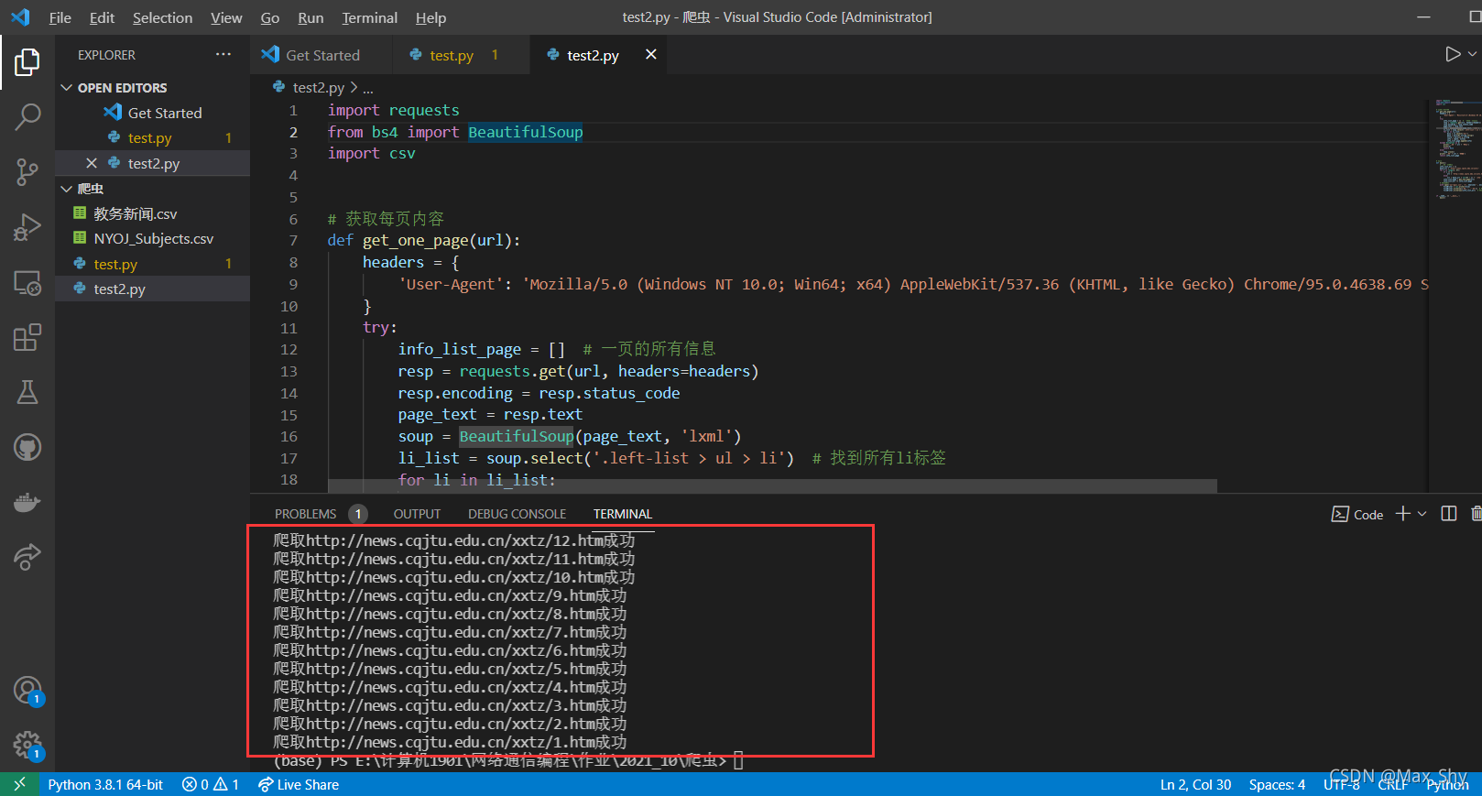The height and width of the screenshot is (796, 1482).
Task: Select test.py in Open Editors
Action: click(x=152, y=137)
